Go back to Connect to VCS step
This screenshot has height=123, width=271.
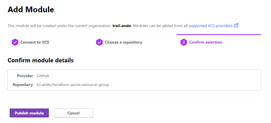click(x=35, y=42)
